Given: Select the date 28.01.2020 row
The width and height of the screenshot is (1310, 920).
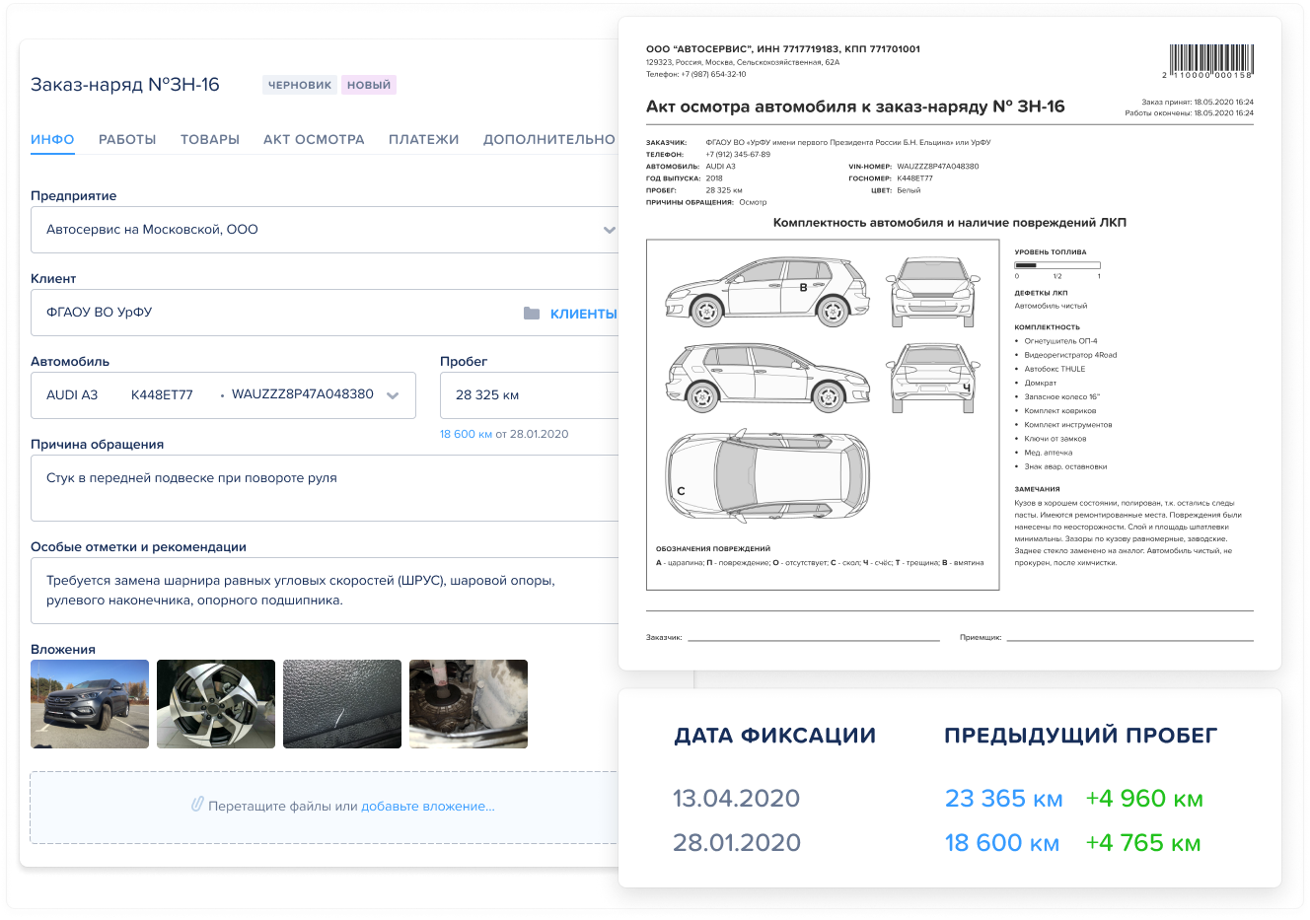Looking at the screenshot, I should click(736, 843).
